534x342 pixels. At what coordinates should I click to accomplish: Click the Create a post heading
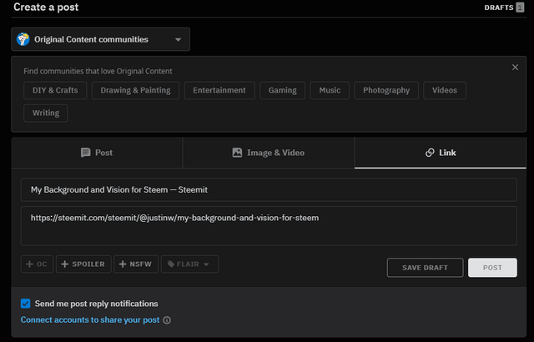(46, 8)
